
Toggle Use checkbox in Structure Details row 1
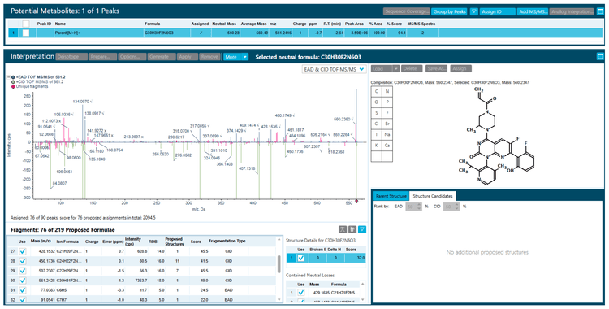coord(301,258)
